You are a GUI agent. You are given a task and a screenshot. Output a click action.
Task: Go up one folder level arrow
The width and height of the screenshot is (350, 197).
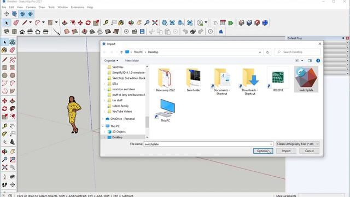pos(121,53)
